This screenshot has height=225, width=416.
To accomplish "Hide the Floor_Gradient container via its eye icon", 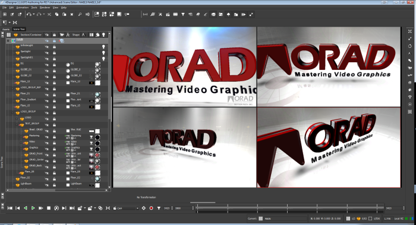I will (x=47, y=101).
